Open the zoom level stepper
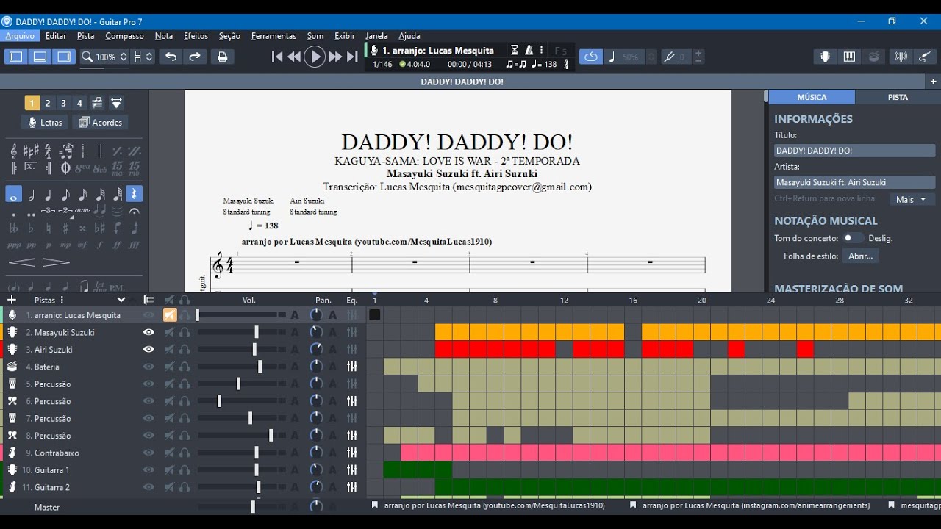The width and height of the screenshot is (941, 529). coord(124,57)
